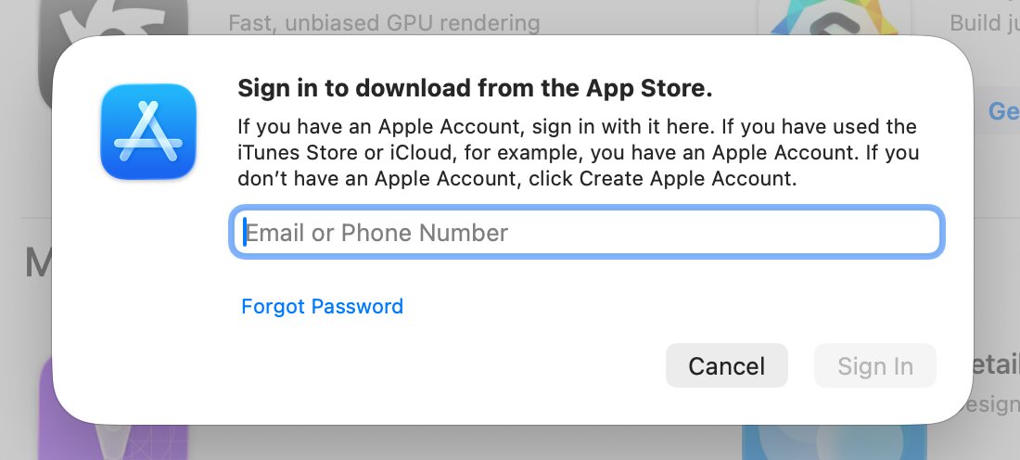The width and height of the screenshot is (1020, 460).
Task: Click the section heading starting with "M"
Action: point(37,264)
